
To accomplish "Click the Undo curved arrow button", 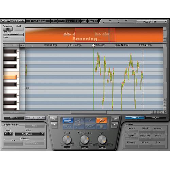I will click(x=54, y=119).
